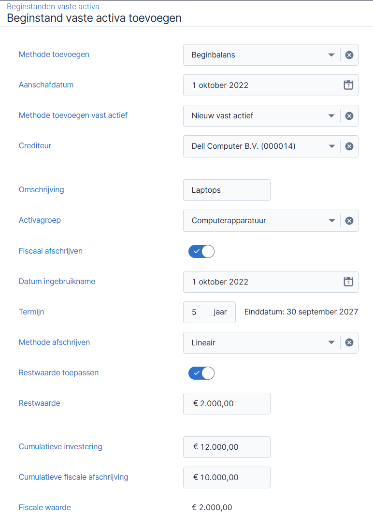
Task: Open the Aanschafdatum calendar picker
Action: point(348,85)
